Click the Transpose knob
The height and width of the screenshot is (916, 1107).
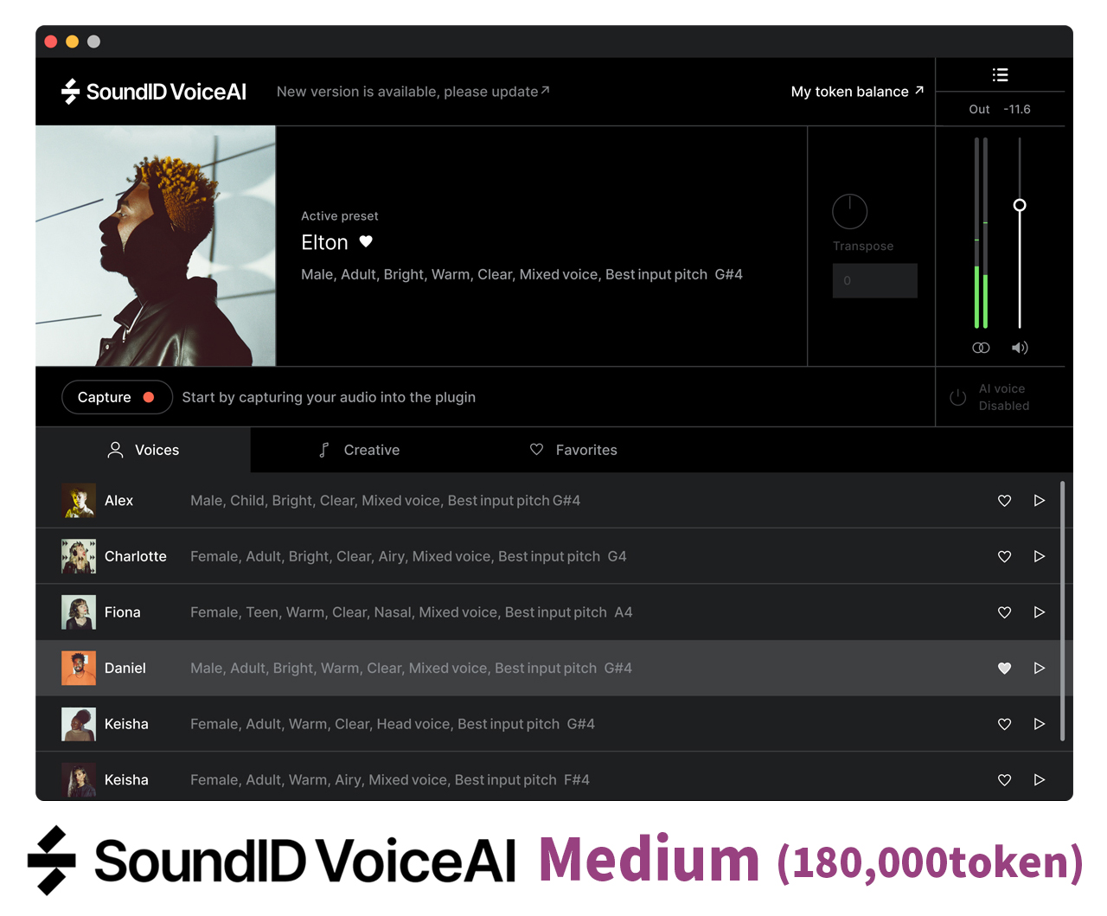click(849, 212)
